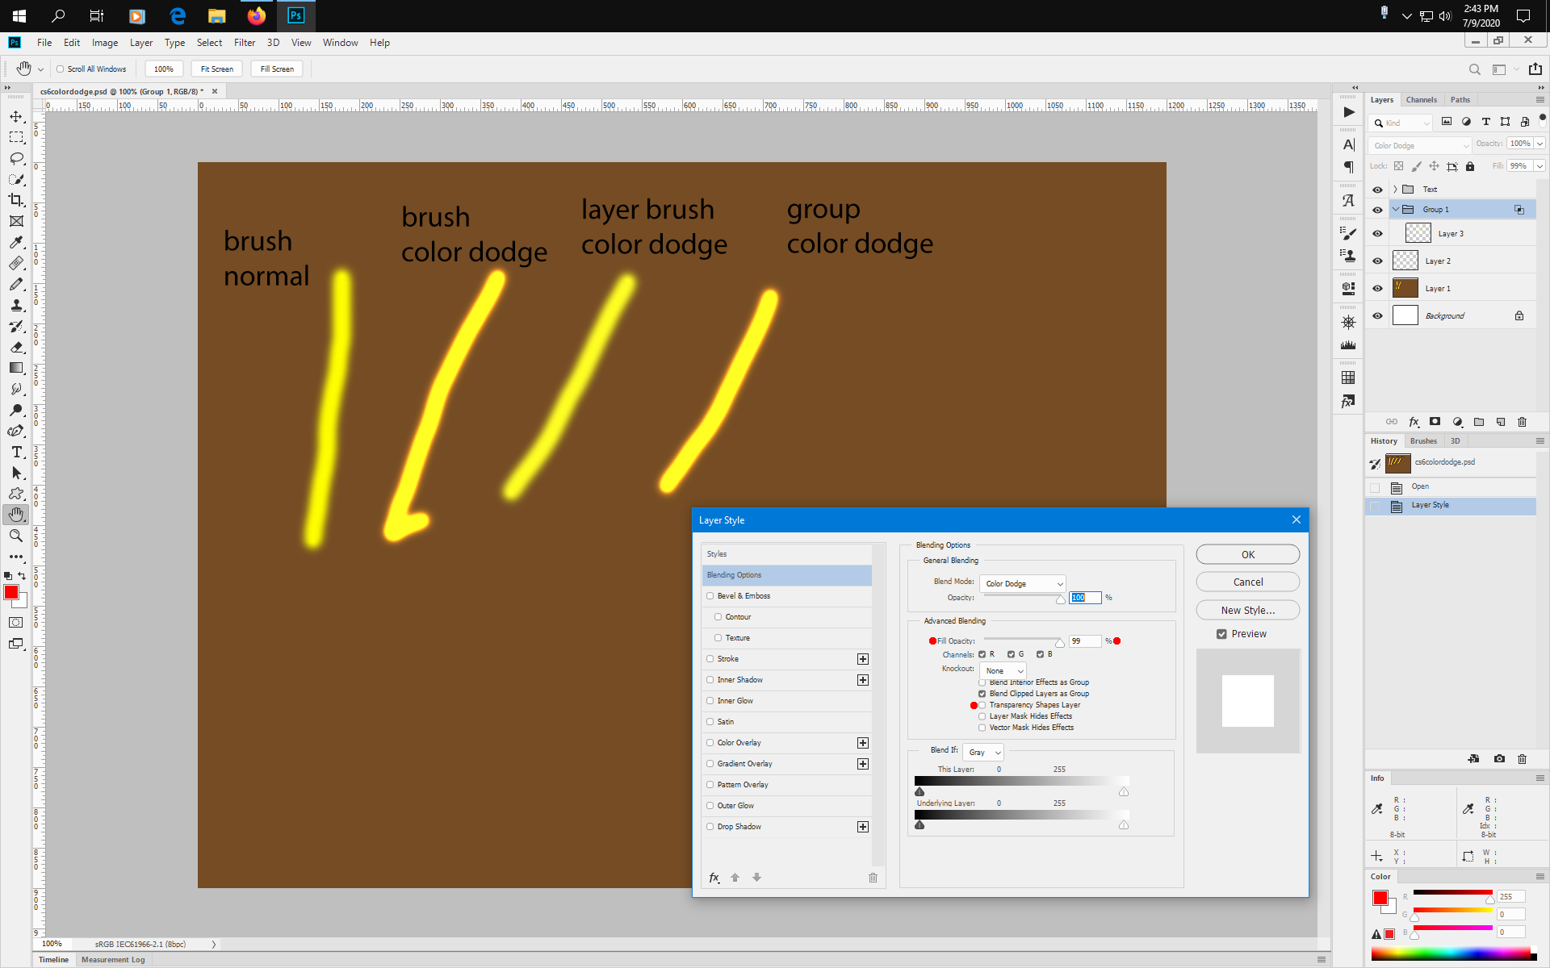Select the Zoom tool in toolbar
This screenshot has height=968, width=1550.
[16, 536]
